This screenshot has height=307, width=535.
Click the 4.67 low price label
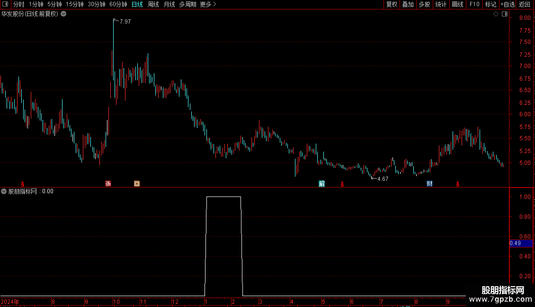point(383,179)
